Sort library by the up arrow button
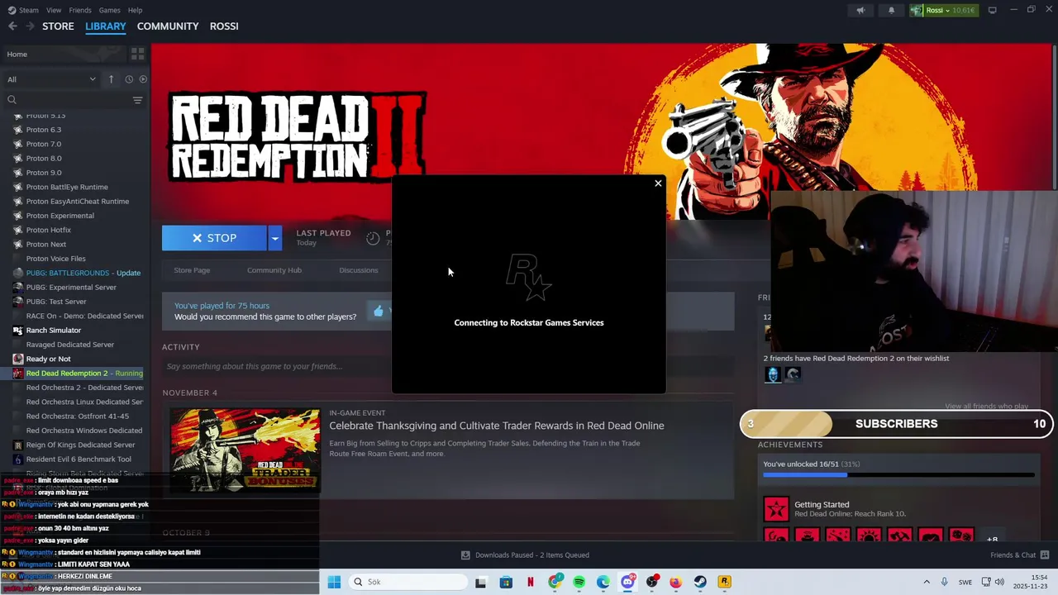1058x595 pixels. pos(111,79)
